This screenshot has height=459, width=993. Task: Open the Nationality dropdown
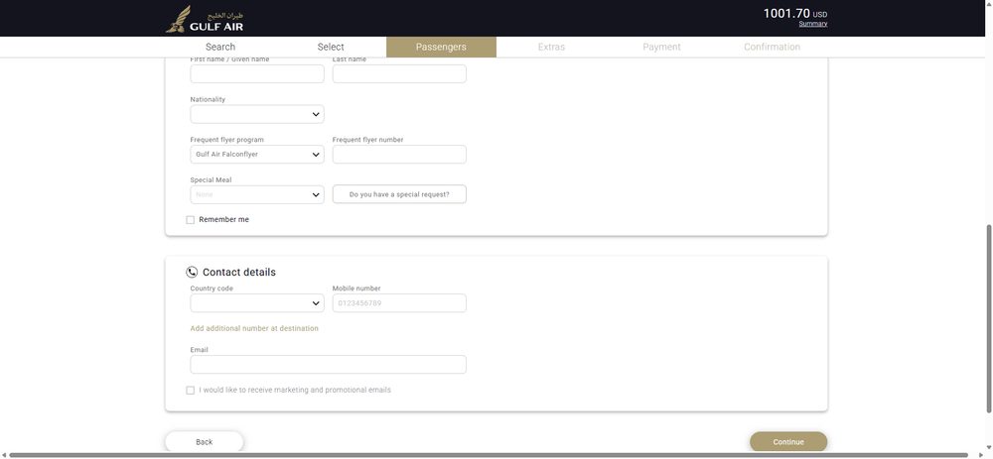click(x=257, y=114)
